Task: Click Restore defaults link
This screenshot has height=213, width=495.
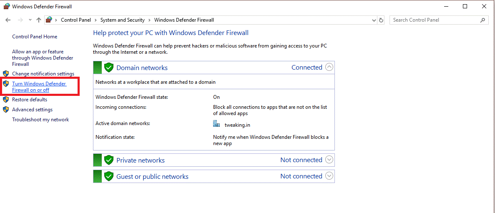Action: (x=30, y=99)
